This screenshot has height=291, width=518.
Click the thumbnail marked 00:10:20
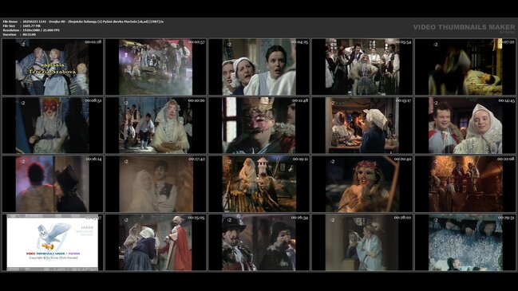coord(156,125)
